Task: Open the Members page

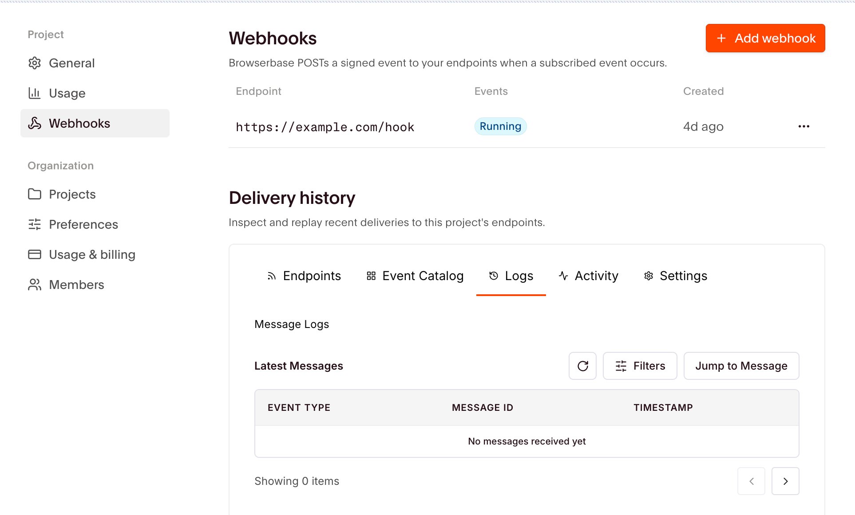Action: point(95,285)
